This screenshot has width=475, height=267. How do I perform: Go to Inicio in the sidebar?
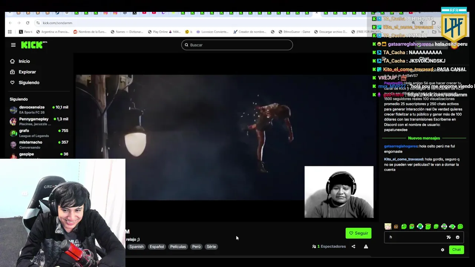pos(20,61)
